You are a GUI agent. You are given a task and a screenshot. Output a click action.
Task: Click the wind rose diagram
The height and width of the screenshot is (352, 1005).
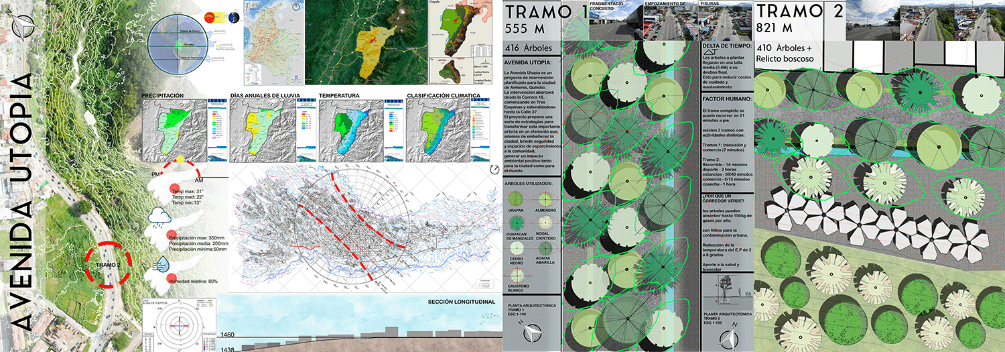coord(180,327)
